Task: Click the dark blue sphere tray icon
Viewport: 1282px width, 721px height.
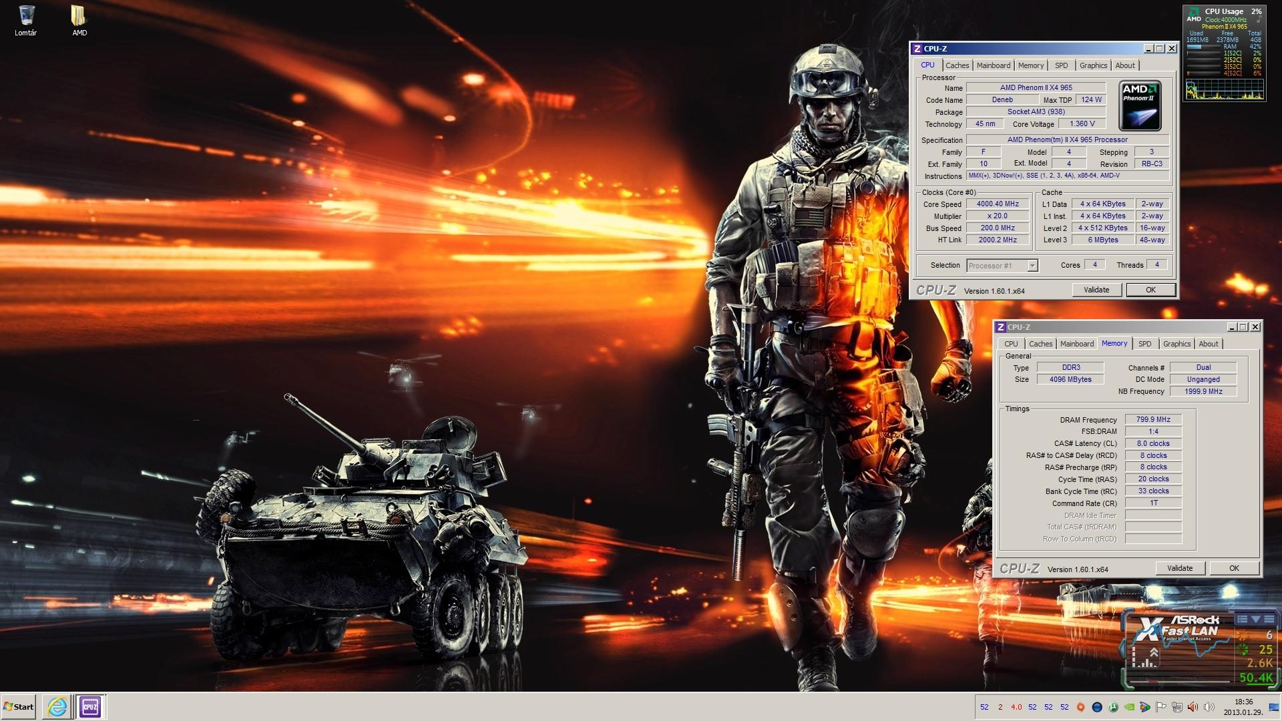Action: (x=1097, y=707)
